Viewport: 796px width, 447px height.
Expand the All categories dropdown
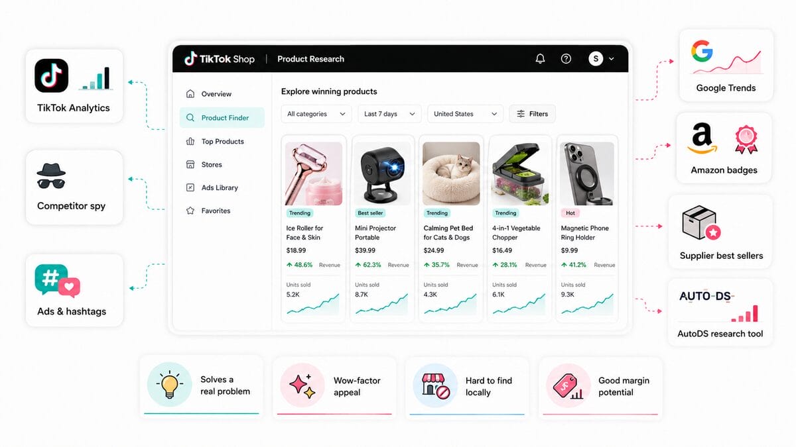[316, 114]
